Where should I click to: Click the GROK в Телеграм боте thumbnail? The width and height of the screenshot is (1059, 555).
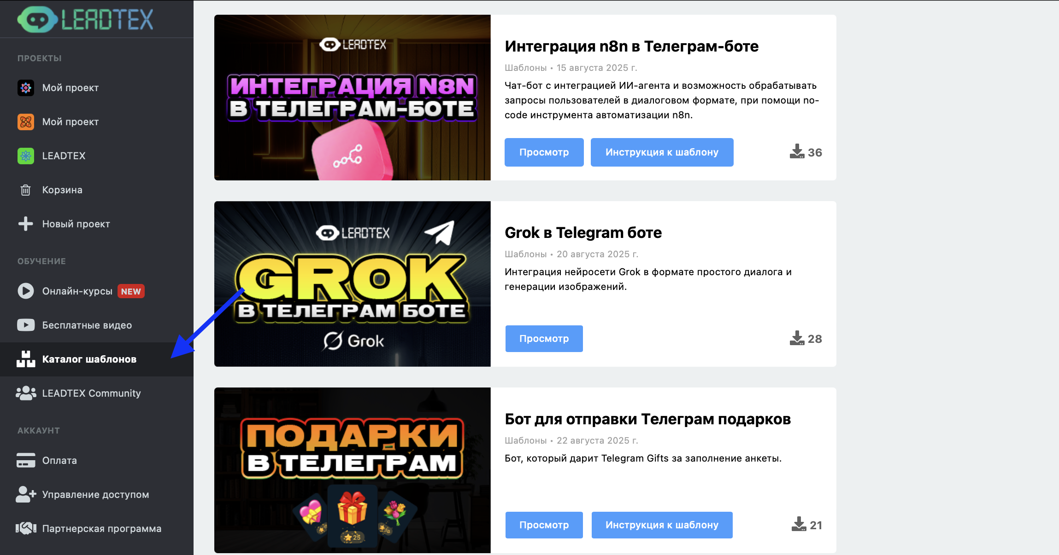pyautogui.click(x=352, y=284)
